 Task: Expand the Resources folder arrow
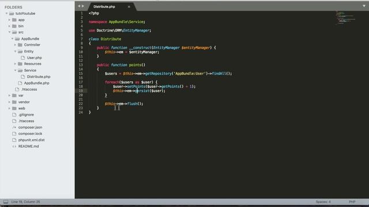click(x=16, y=64)
